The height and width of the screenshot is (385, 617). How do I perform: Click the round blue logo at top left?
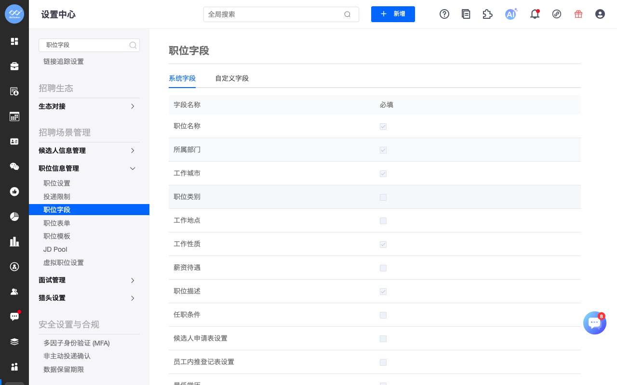pos(14,14)
